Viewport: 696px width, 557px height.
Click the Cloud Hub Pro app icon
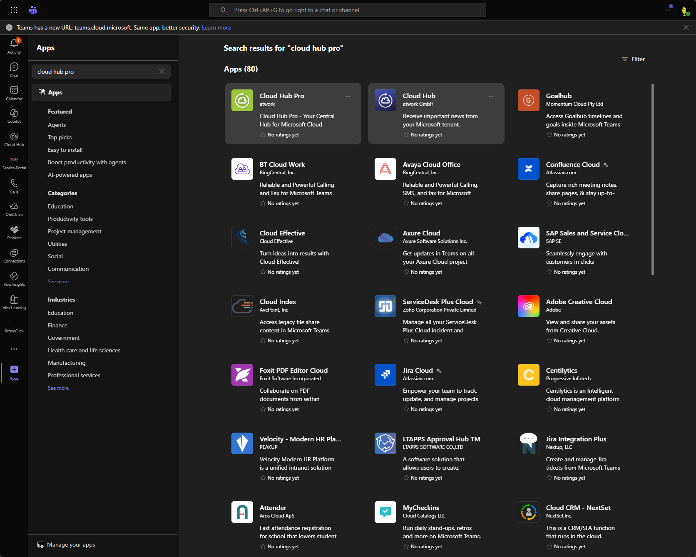point(242,100)
